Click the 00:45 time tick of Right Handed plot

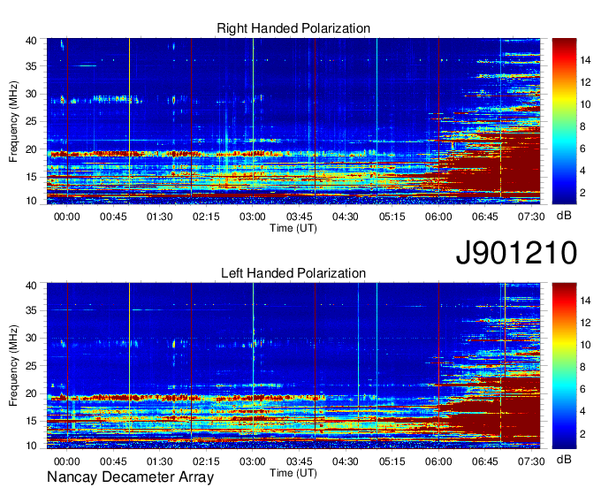click(113, 217)
